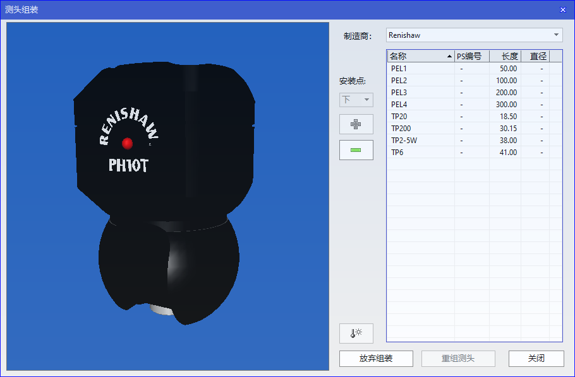Click the 300.00 length cell
This screenshot has height=377, width=575.
[x=505, y=105]
